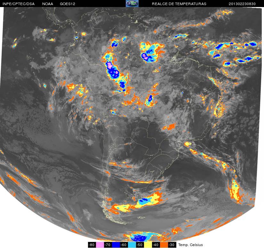Click the -80 legend value
The image size is (264, 248).
pyautogui.click(x=92, y=245)
